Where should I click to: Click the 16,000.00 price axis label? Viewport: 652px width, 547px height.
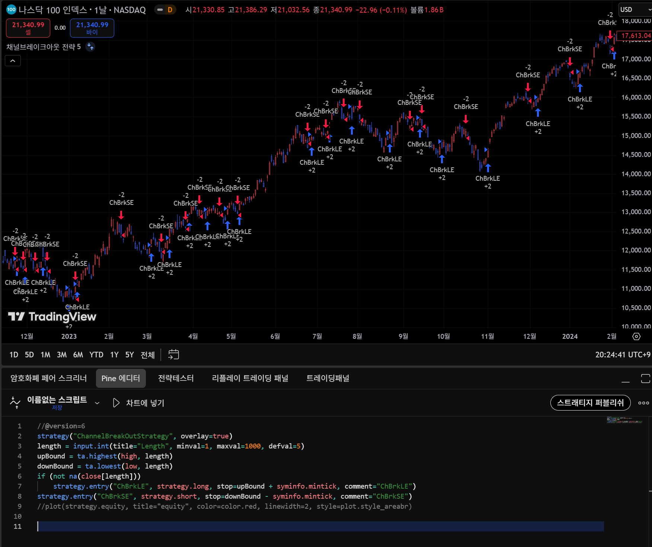636,97
